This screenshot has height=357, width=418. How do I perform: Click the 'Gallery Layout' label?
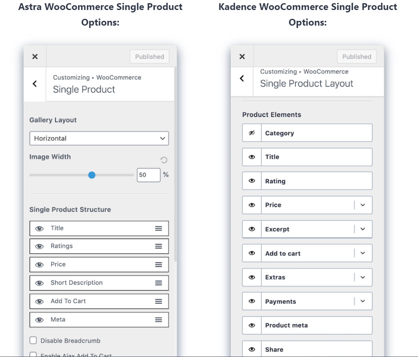coord(53,120)
